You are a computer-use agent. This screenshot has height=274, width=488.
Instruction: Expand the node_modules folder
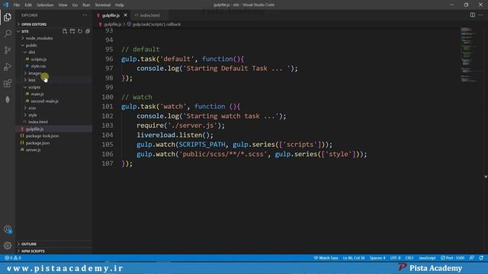(54, 38)
